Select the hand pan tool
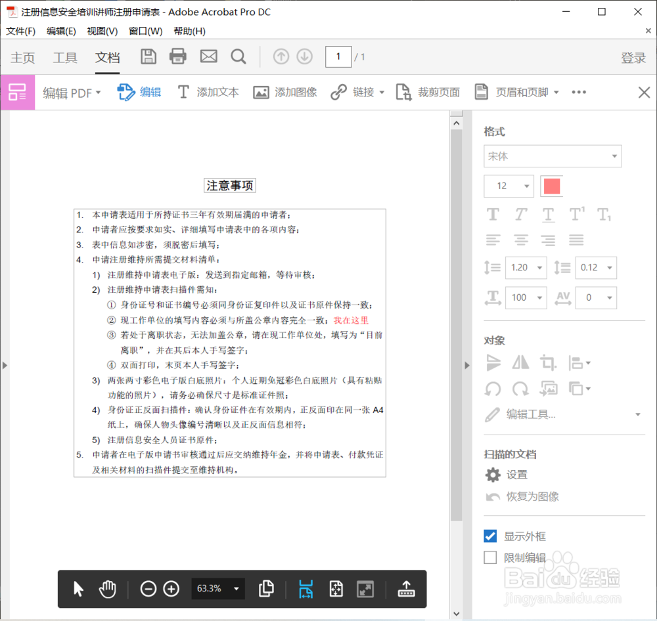This screenshot has height=621, width=657. pyautogui.click(x=107, y=589)
